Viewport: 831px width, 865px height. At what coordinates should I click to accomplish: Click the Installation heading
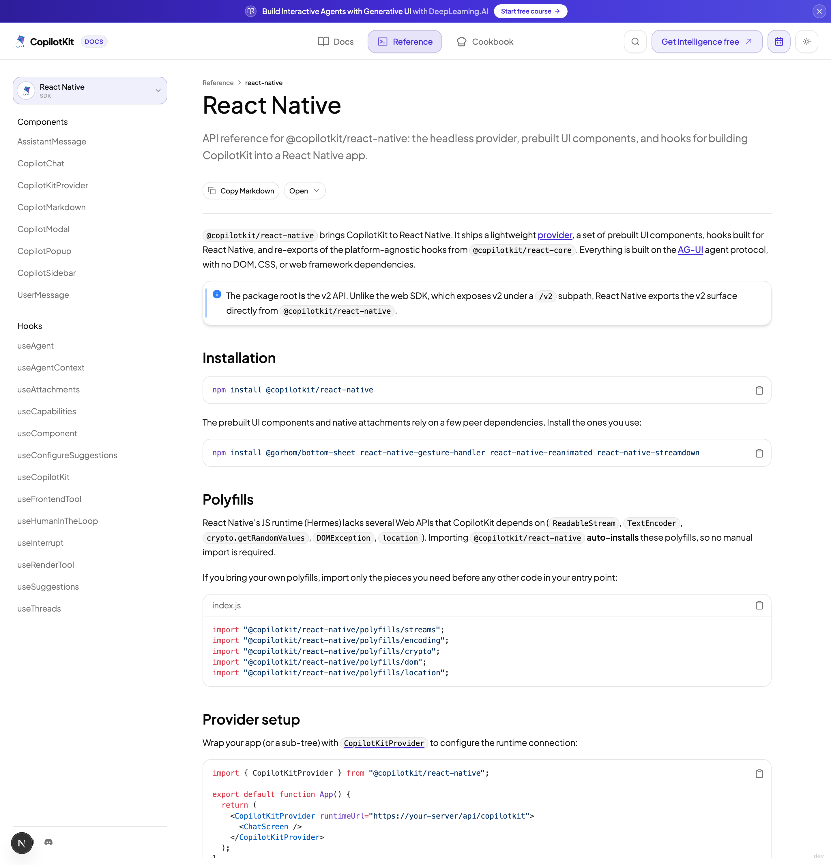click(x=239, y=358)
